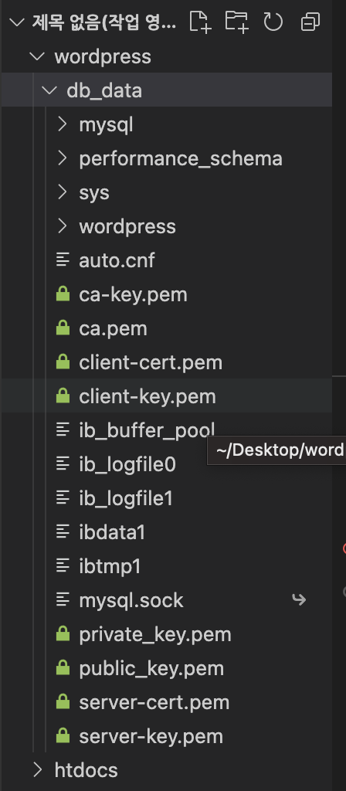346x791 pixels.
Task: Select the performance_schema folder name
Action: (181, 159)
